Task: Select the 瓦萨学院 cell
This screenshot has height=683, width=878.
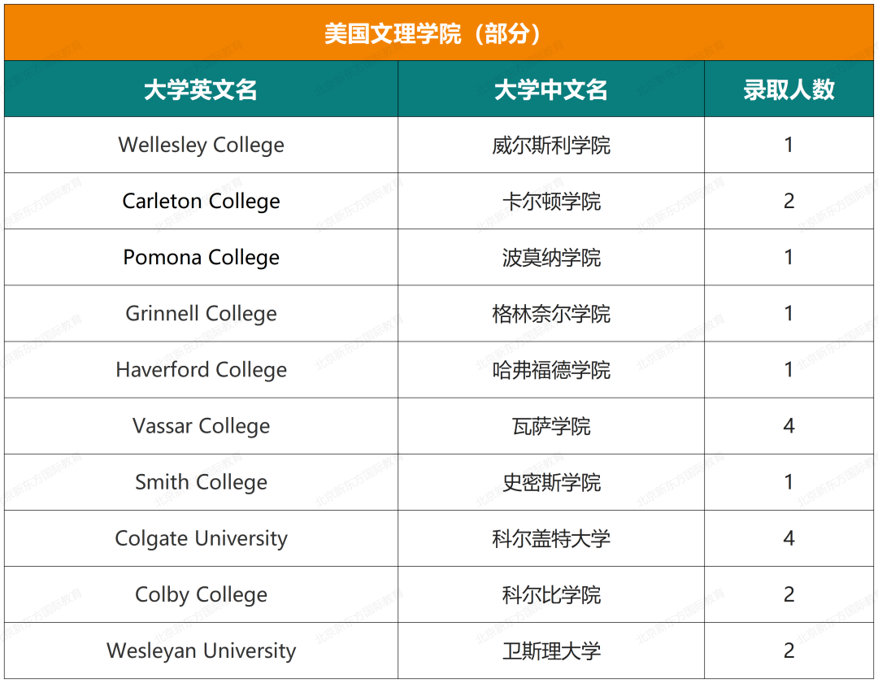Action: (x=551, y=426)
